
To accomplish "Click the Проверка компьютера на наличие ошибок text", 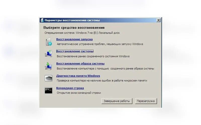I will pos(102,80).
